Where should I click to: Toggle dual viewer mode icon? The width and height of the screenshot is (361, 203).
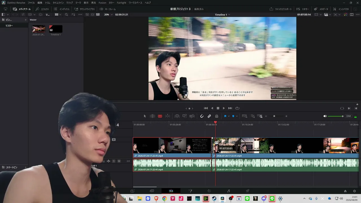352,15
